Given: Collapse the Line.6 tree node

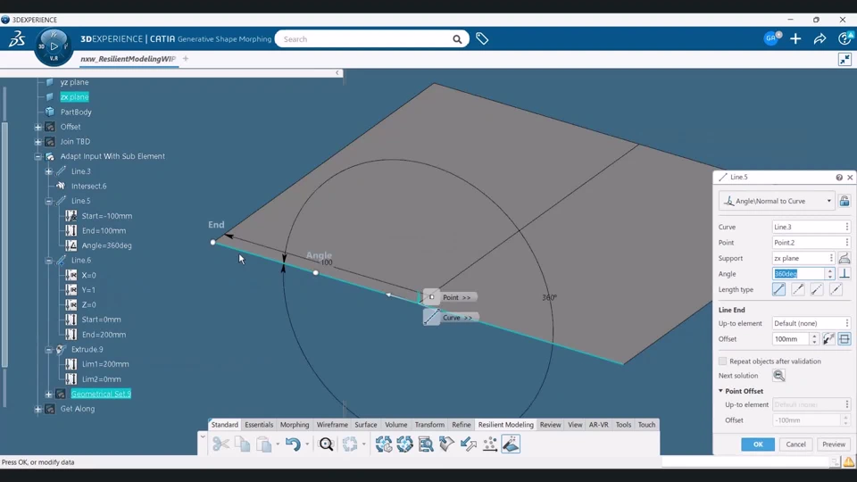Looking at the screenshot, I should (x=48, y=261).
